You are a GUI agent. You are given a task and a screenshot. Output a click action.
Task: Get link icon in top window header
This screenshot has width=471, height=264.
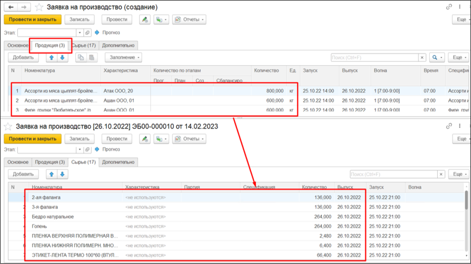449,7
